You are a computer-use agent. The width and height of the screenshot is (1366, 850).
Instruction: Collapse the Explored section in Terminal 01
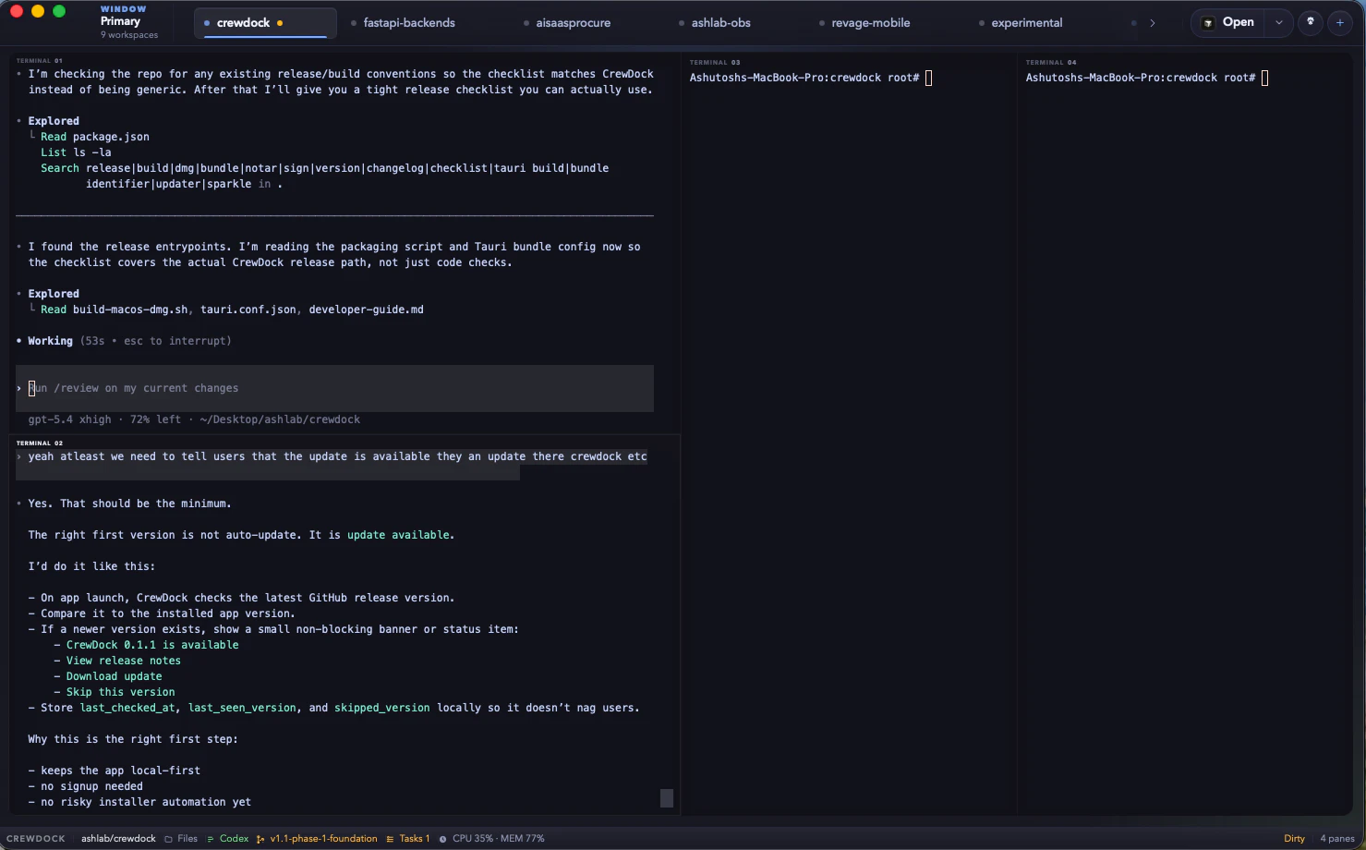tap(53, 120)
